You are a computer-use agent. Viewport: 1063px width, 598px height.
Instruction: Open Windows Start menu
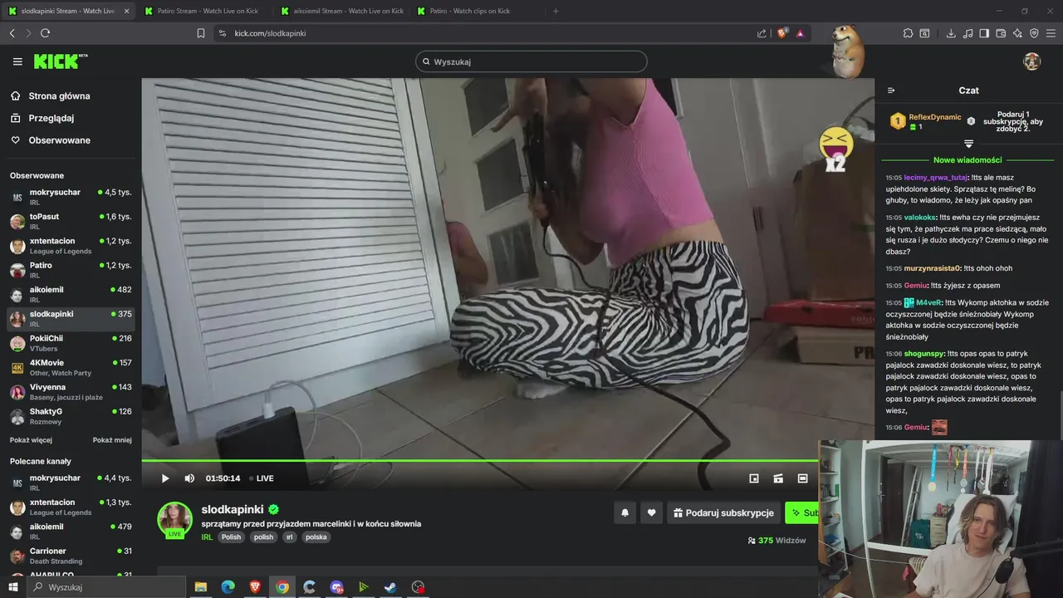(12, 587)
